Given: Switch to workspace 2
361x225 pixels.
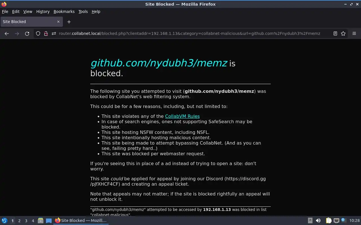Looking at the screenshot, I should (x=19, y=221).
